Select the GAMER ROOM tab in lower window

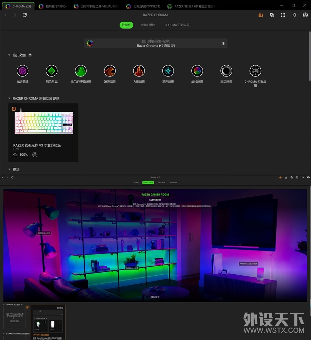[x=148, y=182]
